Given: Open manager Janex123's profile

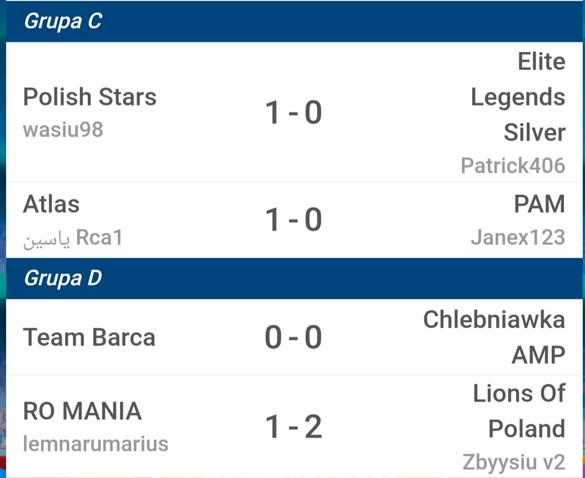Looking at the screenshot, I should click(518, 238).
